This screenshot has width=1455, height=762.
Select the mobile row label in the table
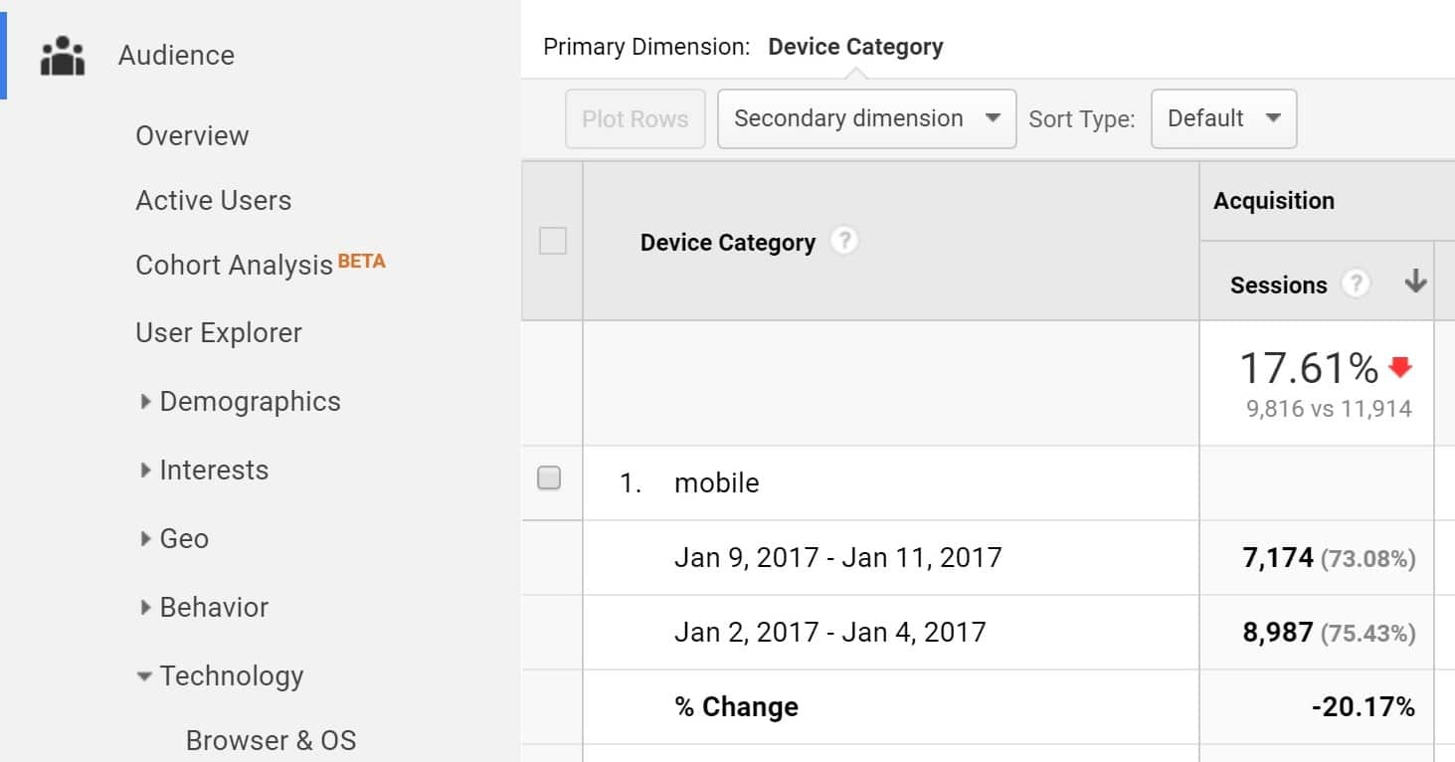click(x=717, y=482)
